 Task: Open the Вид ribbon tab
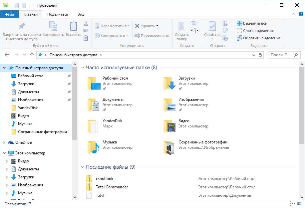[x=81, y=14]
